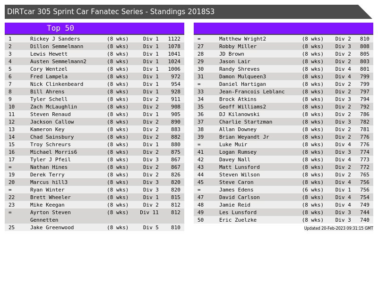This screenshot has height=283, width=378.
Task: Select driver Rickey J Sanders
Action: click(x=55, y=39)
